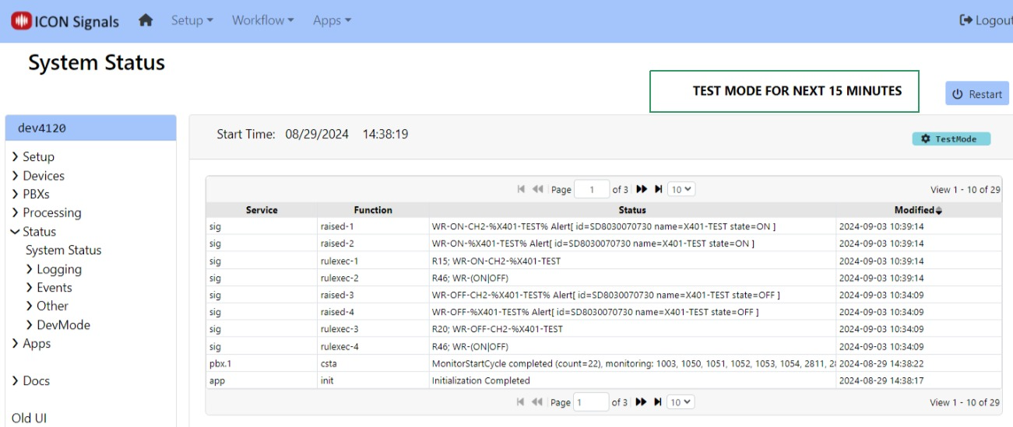Viewport: 1013px width, 427px height.
Task: Select the app service cell
Action: coord(262,380)
